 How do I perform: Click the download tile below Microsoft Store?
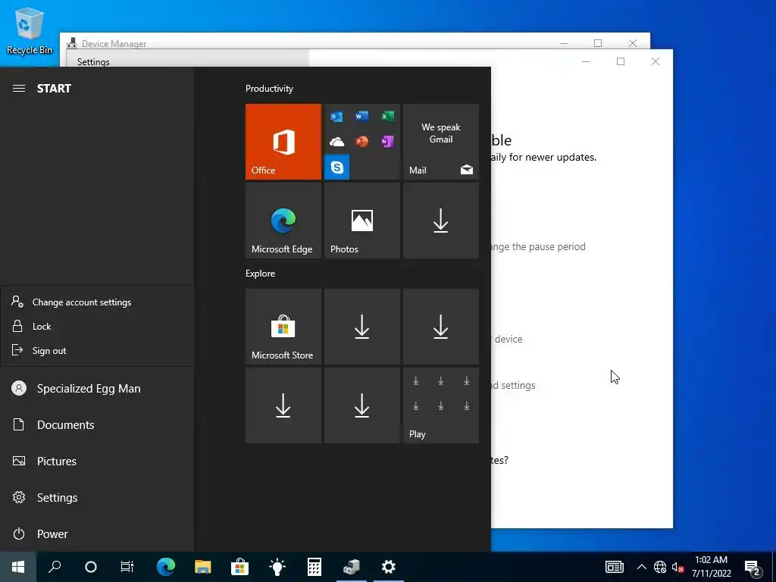coord(283,405)
